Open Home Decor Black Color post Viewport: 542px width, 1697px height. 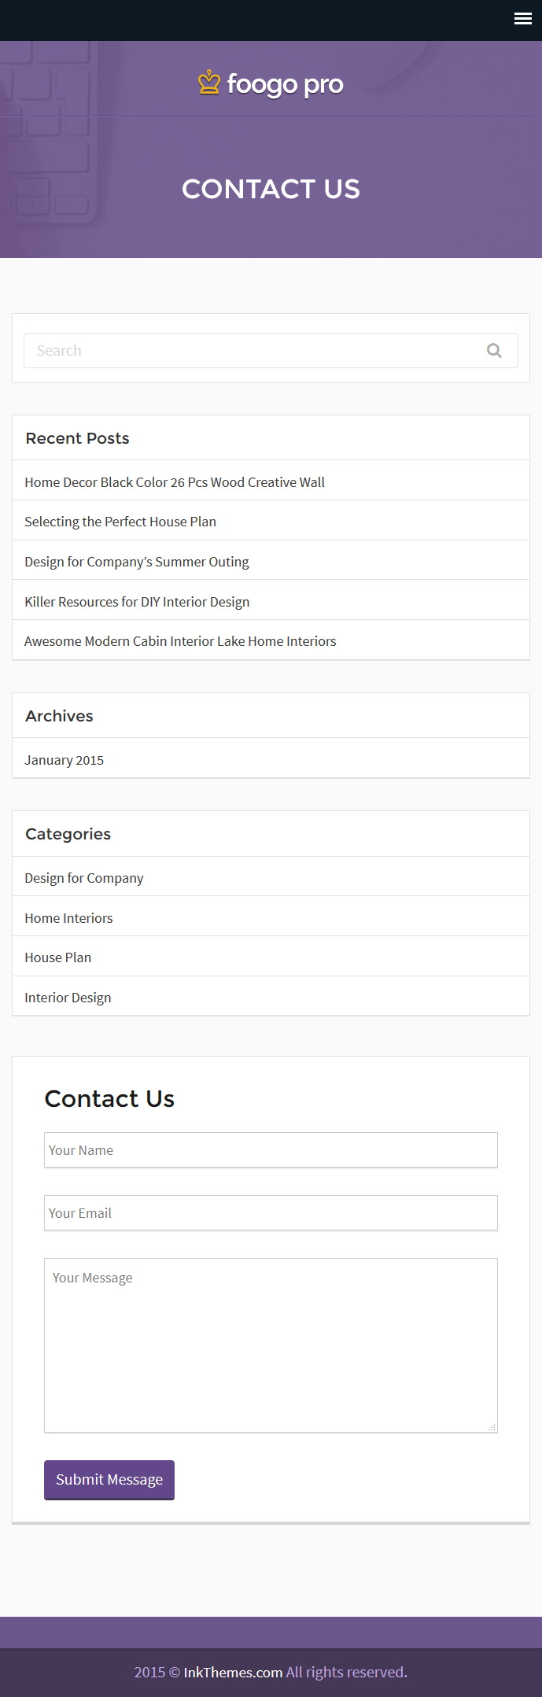point(175,482)
